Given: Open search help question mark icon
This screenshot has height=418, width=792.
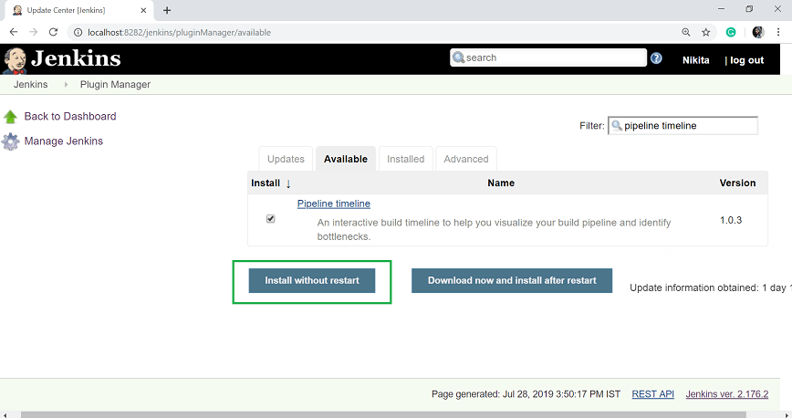Looking at the screenshot, I should (656, 58).
